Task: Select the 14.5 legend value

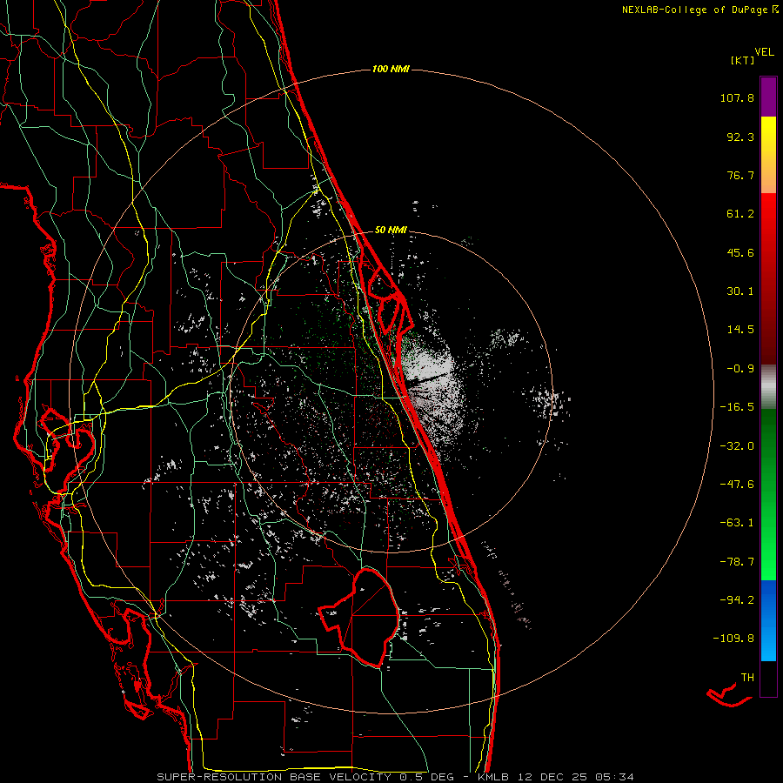Action: (740, 330)
